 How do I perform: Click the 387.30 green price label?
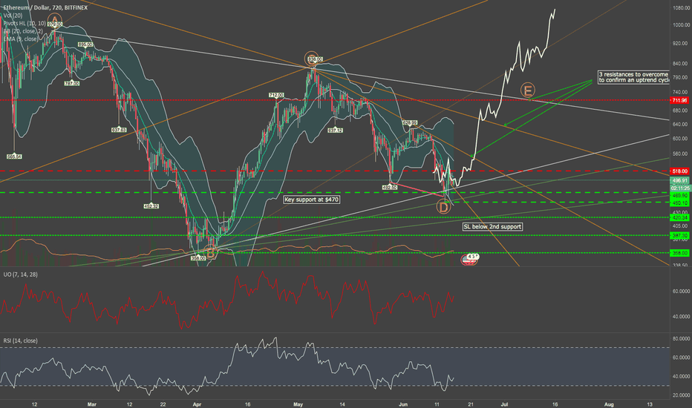(x=679, y=236)
